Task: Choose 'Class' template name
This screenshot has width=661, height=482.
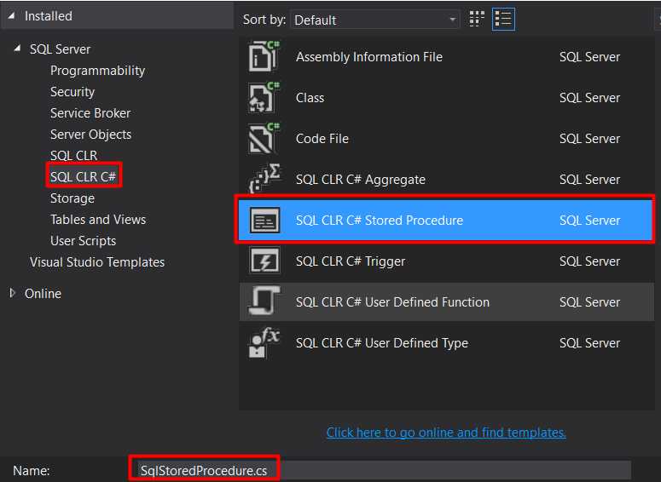Action: 310,98
